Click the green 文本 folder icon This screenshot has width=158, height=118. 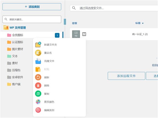[x=9, y=56]
